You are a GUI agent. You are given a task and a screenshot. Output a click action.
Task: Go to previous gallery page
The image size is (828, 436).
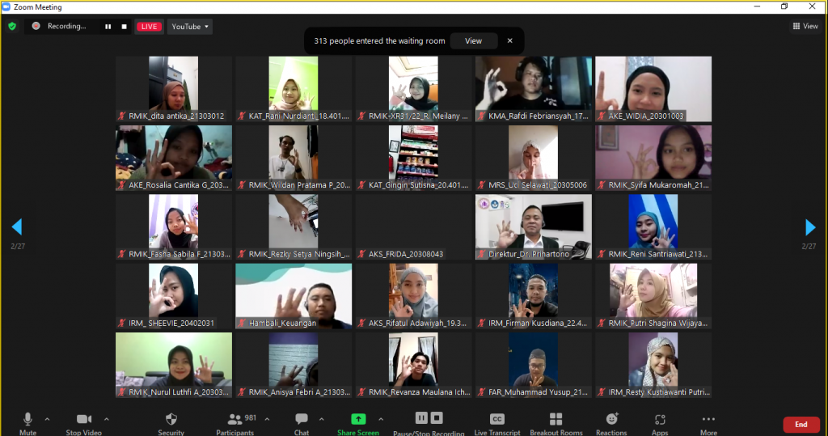tap(17, 226)
